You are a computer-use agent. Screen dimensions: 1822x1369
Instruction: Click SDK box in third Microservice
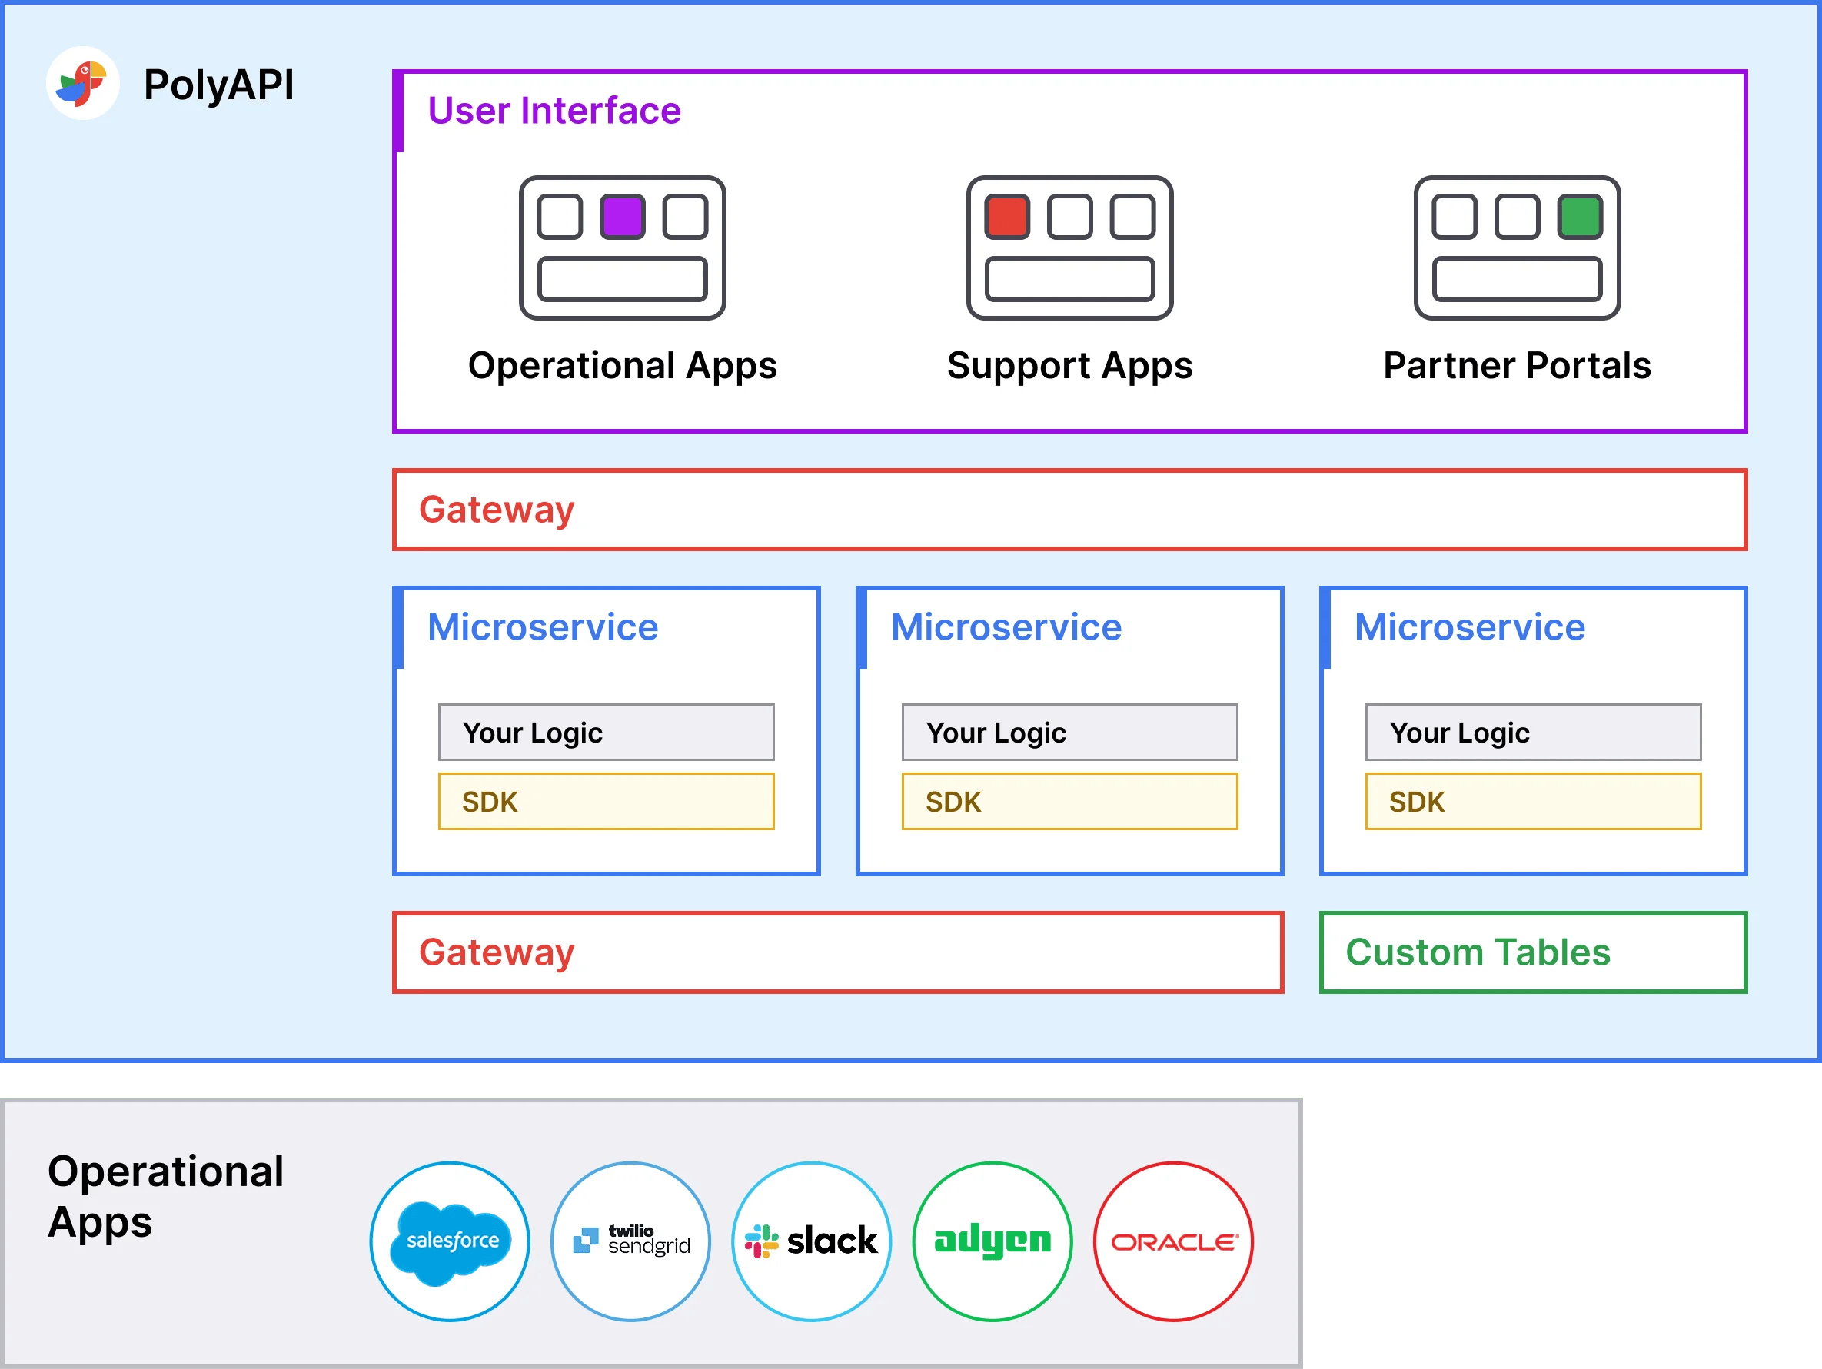[x=1533, y=802]
